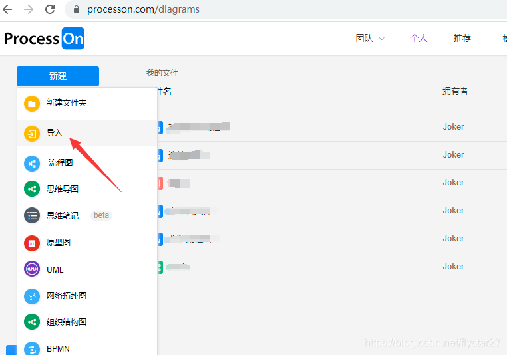
Task: Click the red file icon in third row
Action: coord(160,183)
